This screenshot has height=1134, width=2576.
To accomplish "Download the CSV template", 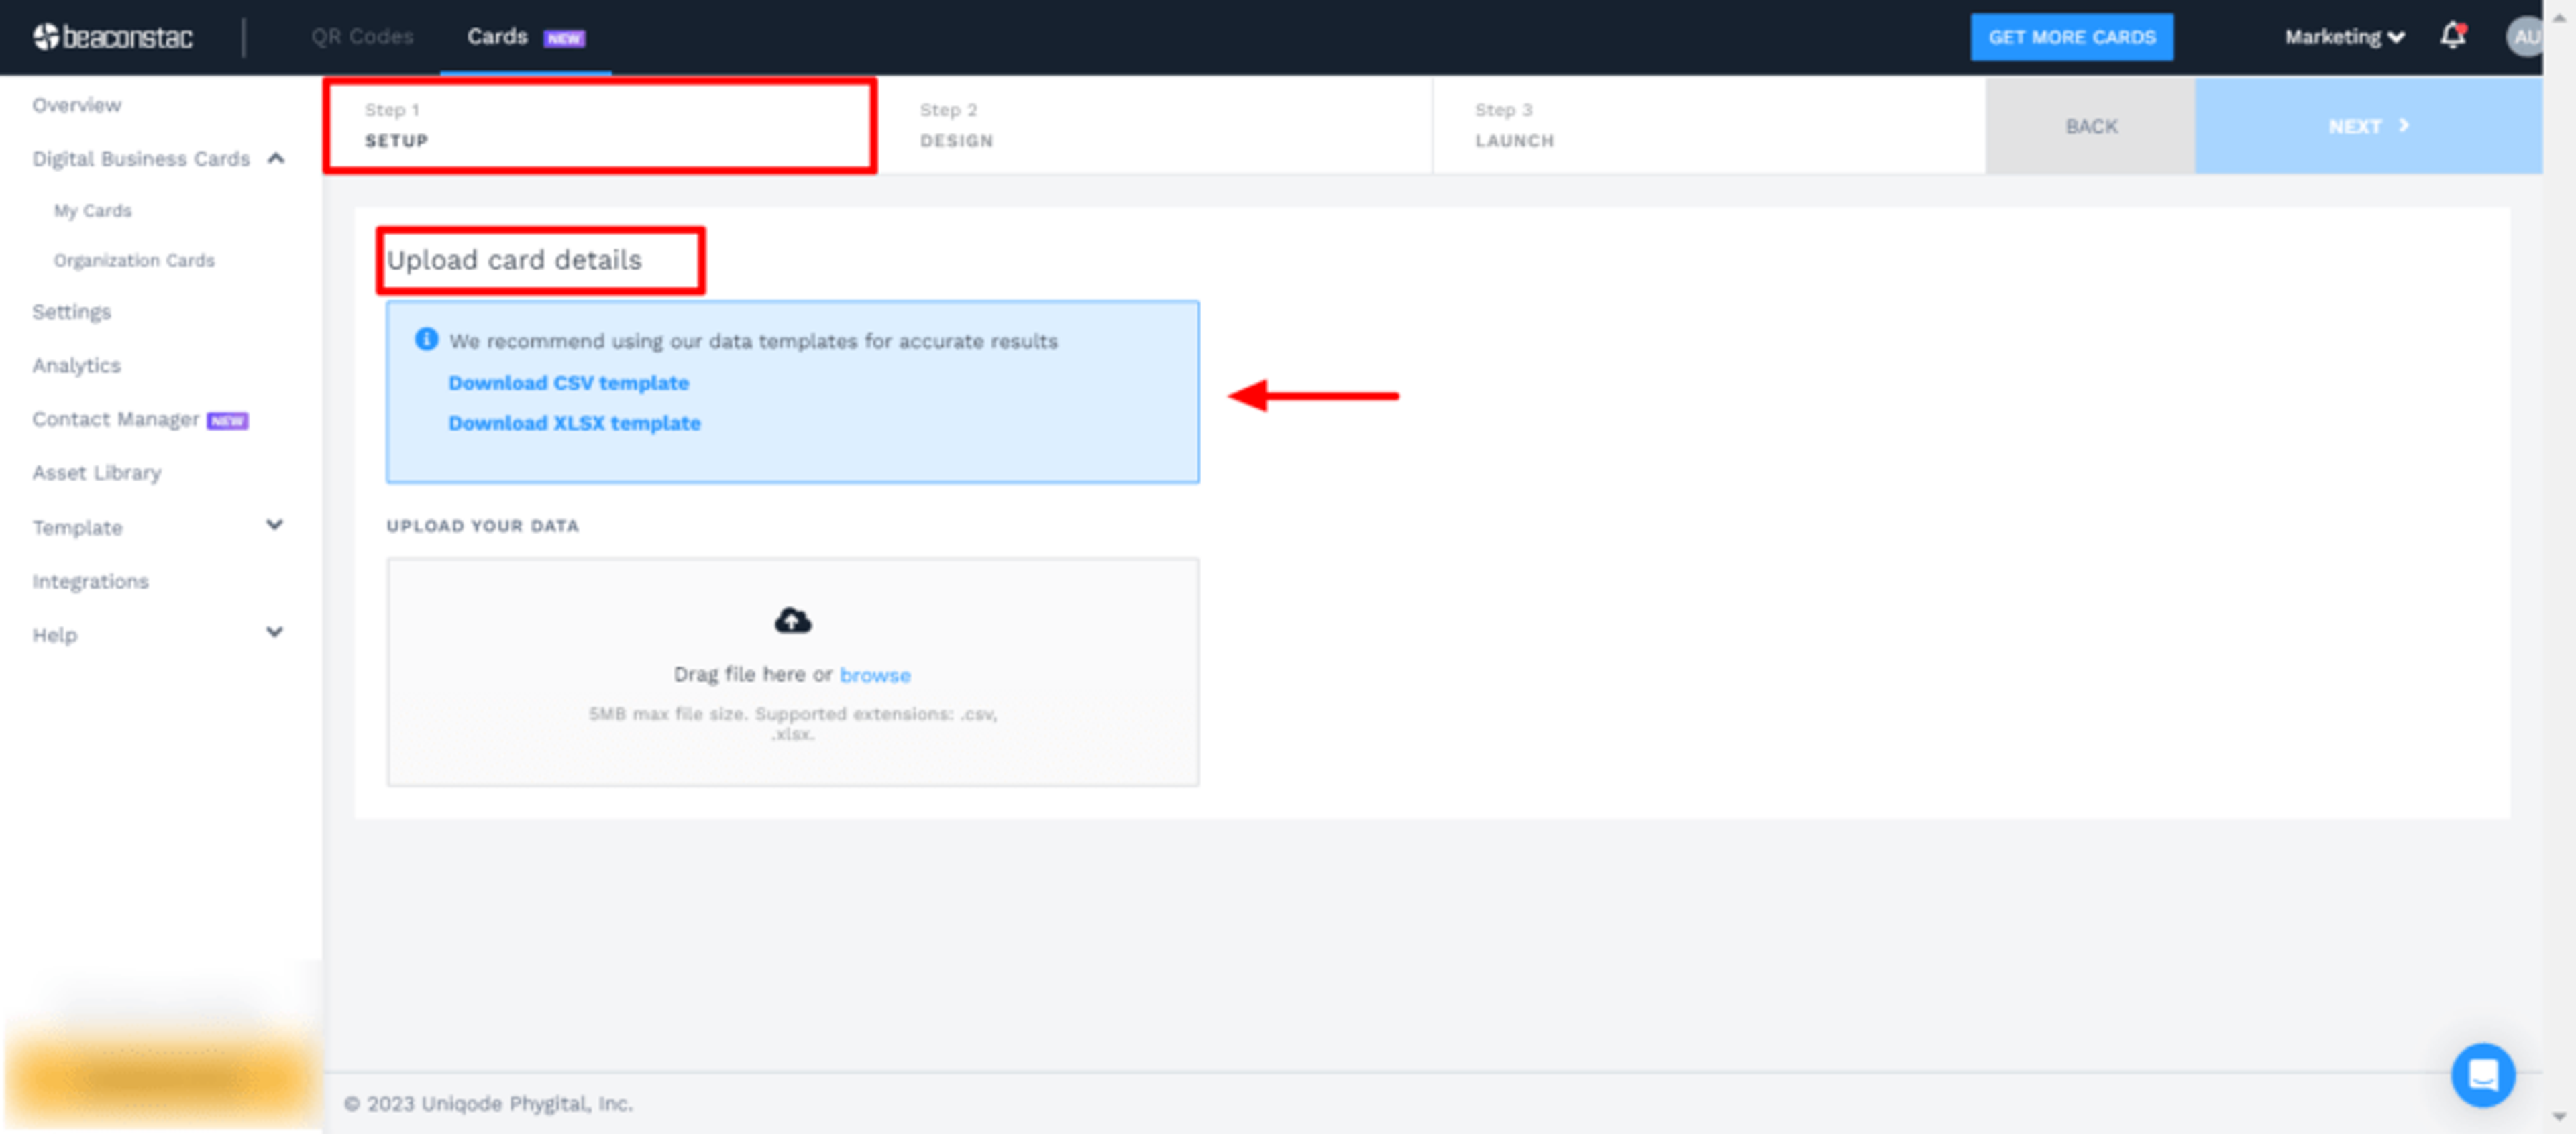I will click(x=568, y=382).
